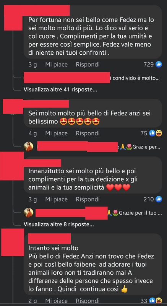The image size is (167, 306).
Task: Click 'Rispondi' under the 'dedizione x gli animali' comment
Action: (x=88, y=199)
